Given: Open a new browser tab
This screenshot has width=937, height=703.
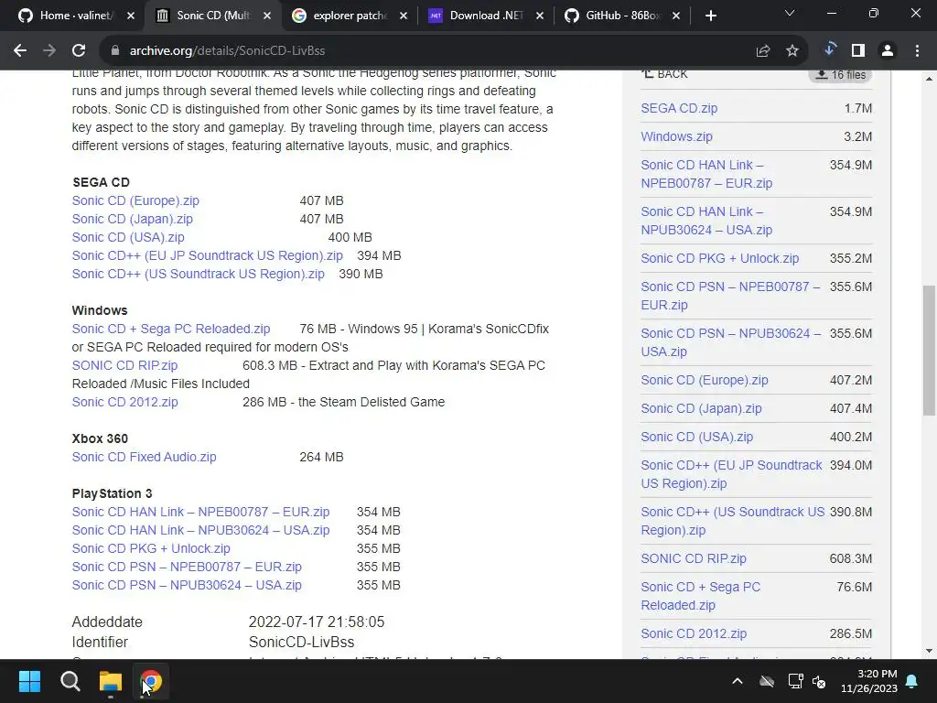Looking at the screenshot, I should [710, 16].
